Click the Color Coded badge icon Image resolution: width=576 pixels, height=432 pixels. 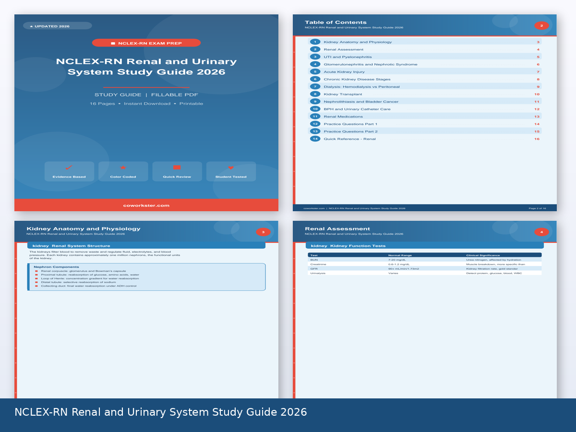click(x=123, y=168)
